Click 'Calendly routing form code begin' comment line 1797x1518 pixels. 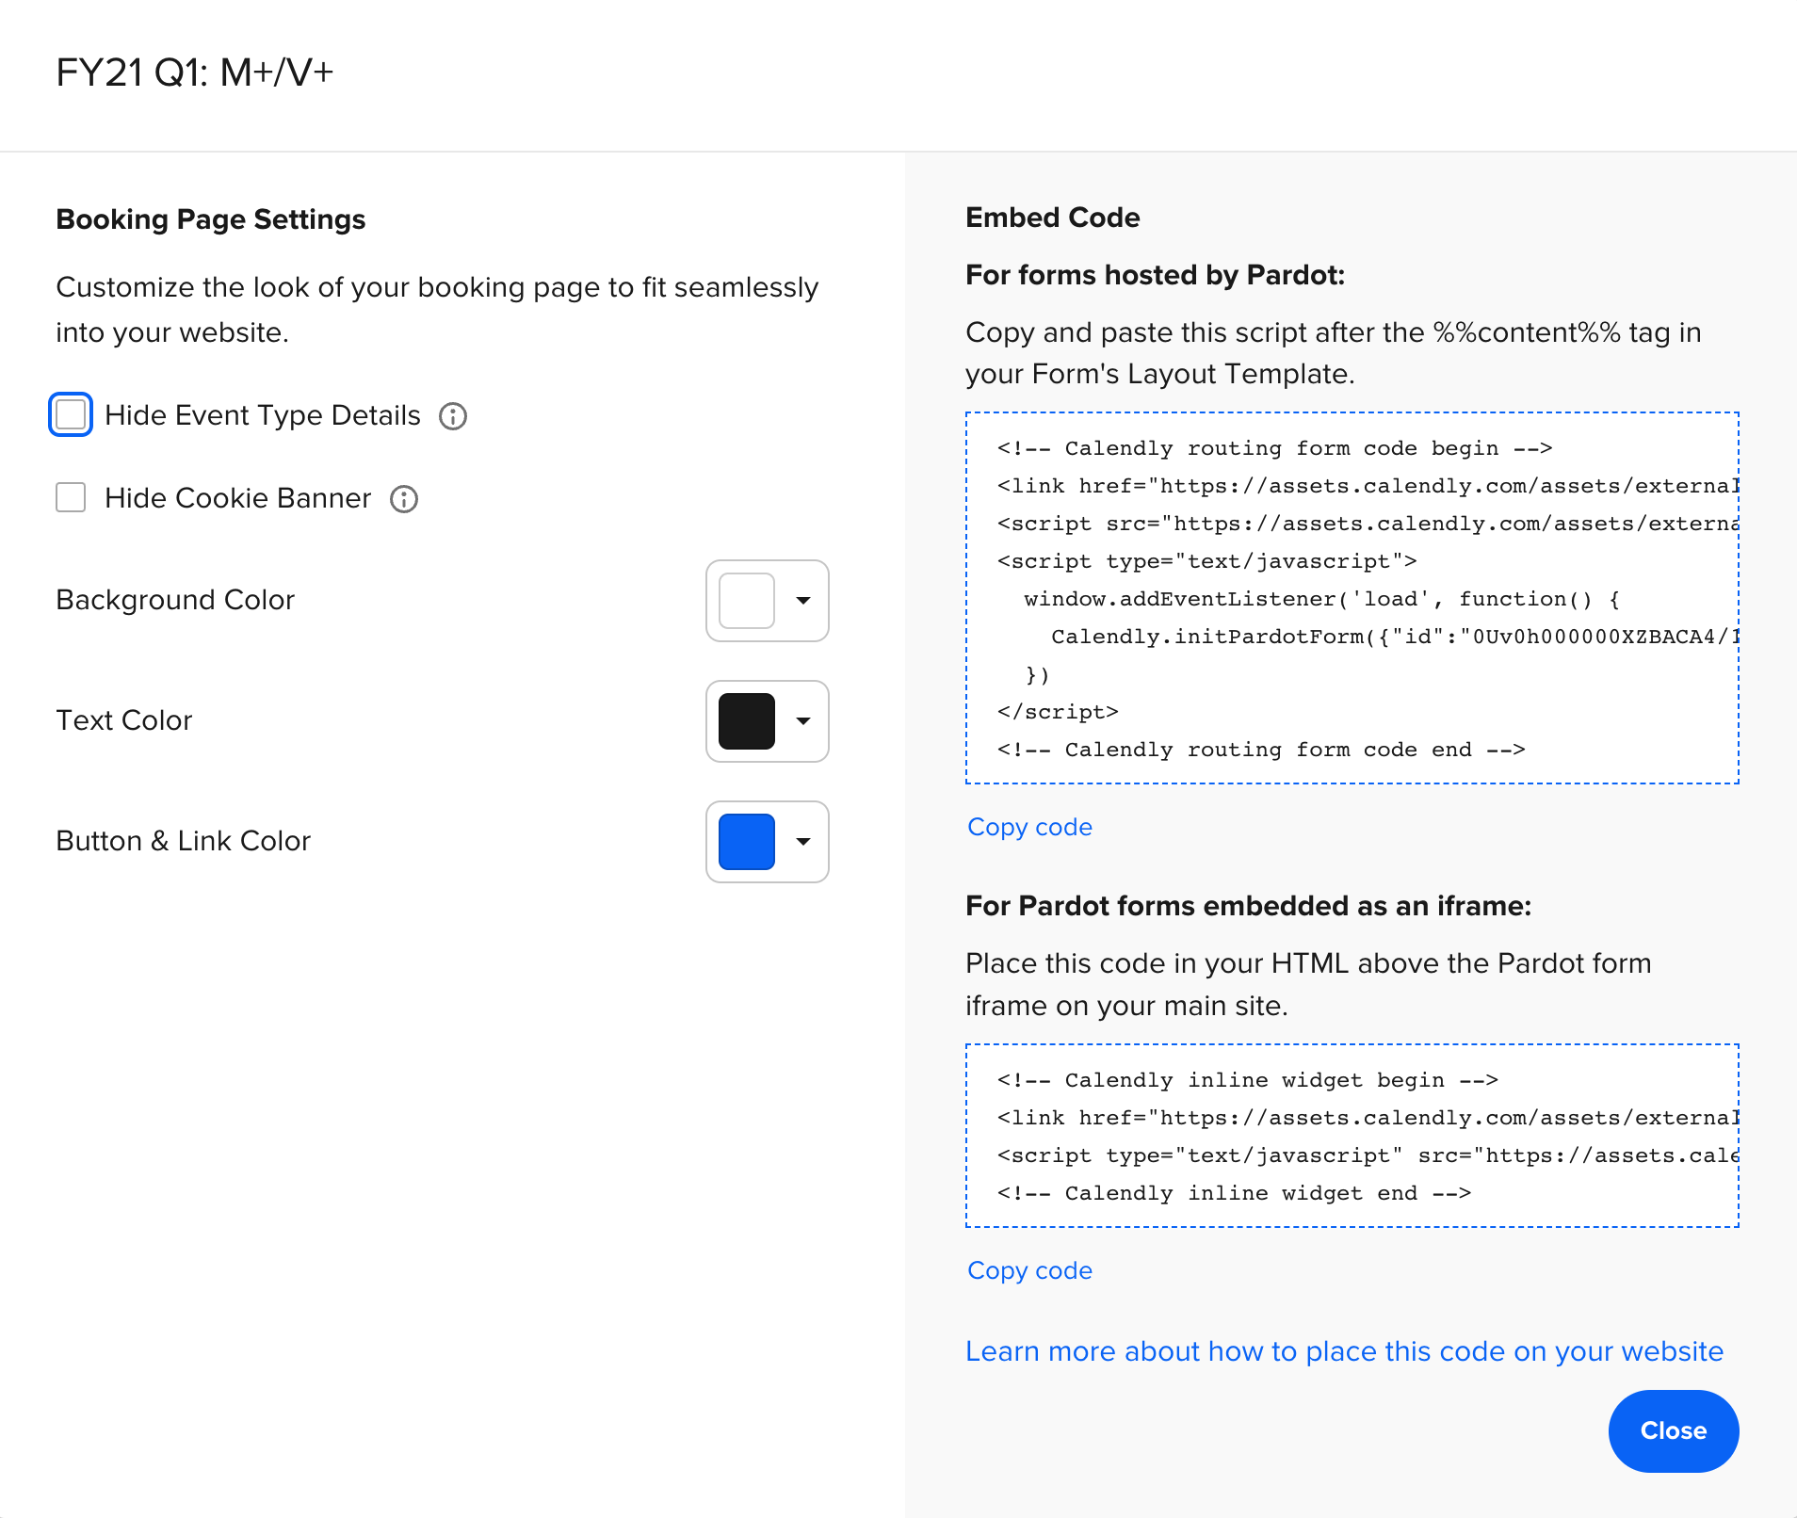[1274, 448]
